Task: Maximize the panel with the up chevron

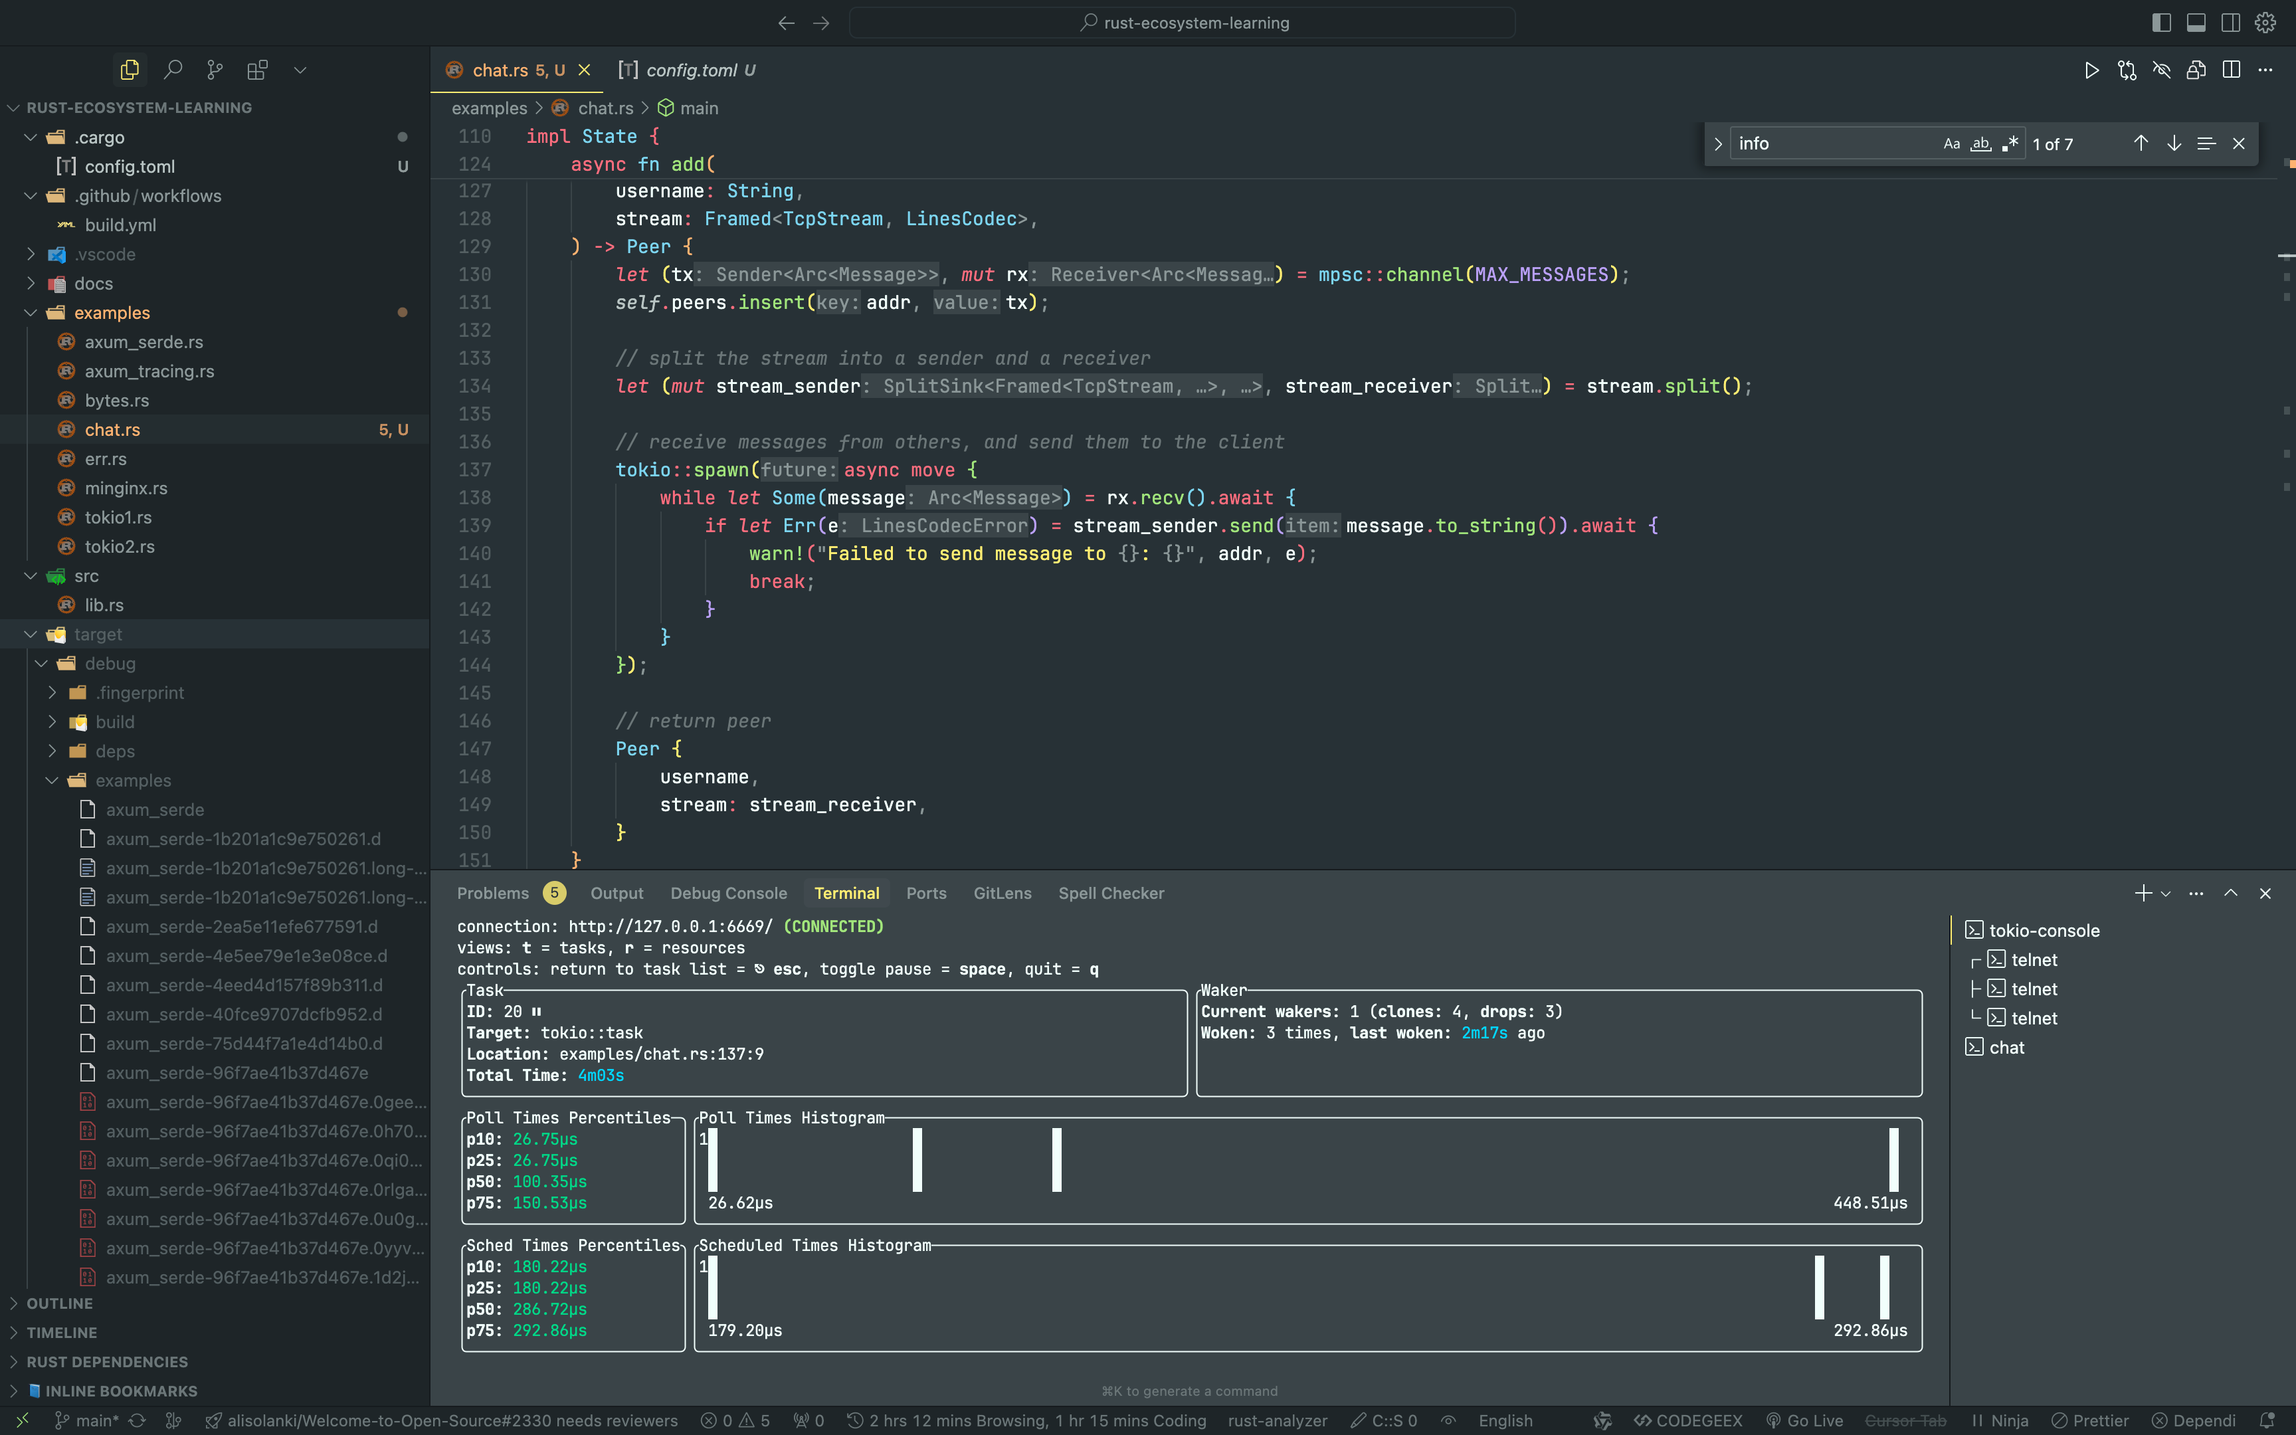Action: click(2230, 893)
